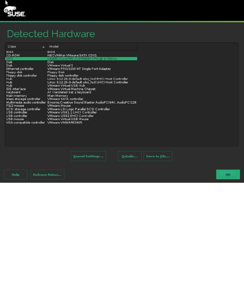Select the SCSI storage controller row
This screenshot has width=244, height=297.
[x=71, y=109]
